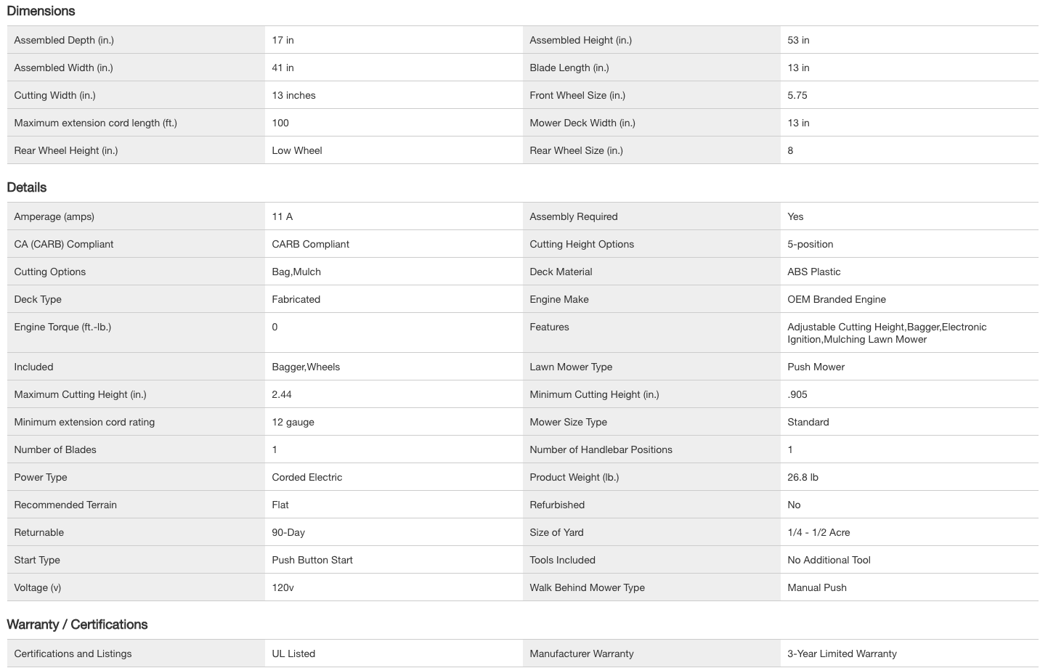
Task: Select the Assembled Depth label cell
Action: 64,40
